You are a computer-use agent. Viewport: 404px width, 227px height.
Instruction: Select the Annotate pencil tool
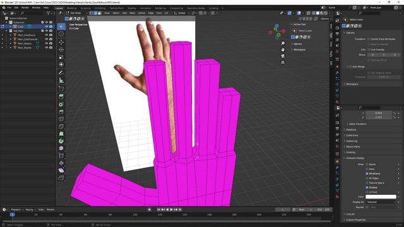(x=61, y=73)
